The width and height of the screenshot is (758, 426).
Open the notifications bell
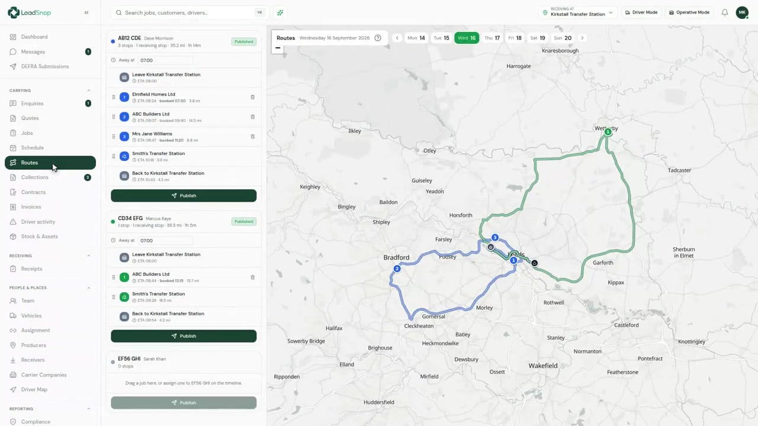(724, 12)
